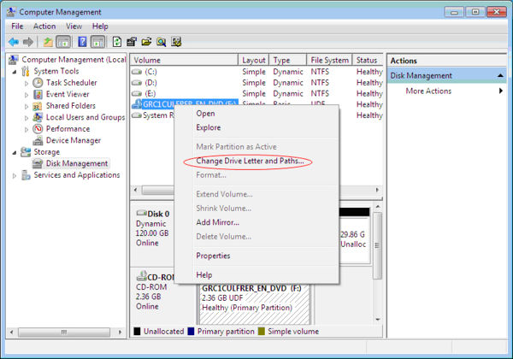
Task: Click the Shared Folders icon
Action: coord(38,106)
